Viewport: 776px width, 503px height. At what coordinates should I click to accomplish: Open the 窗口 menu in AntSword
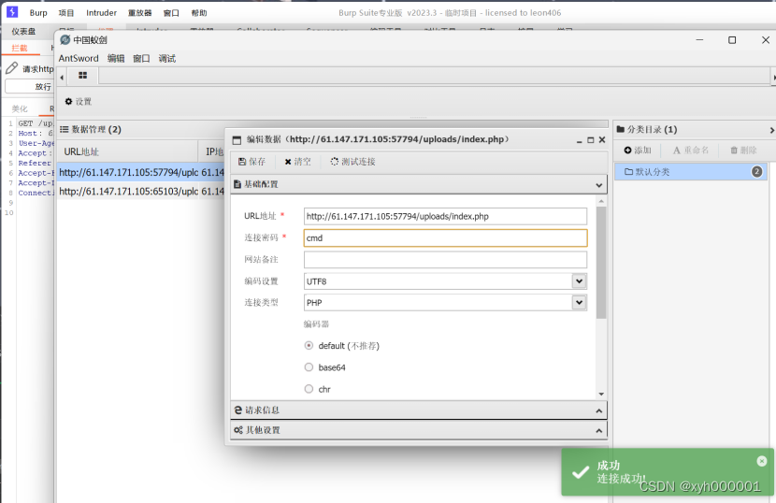(141, 58)
